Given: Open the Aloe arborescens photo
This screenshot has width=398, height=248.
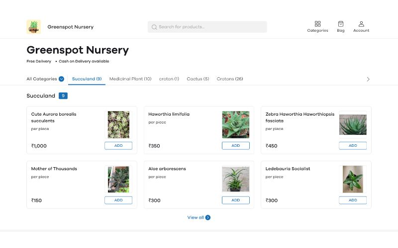Looking at the screenshot, I should pyautogui.click(x=235, y=179).
